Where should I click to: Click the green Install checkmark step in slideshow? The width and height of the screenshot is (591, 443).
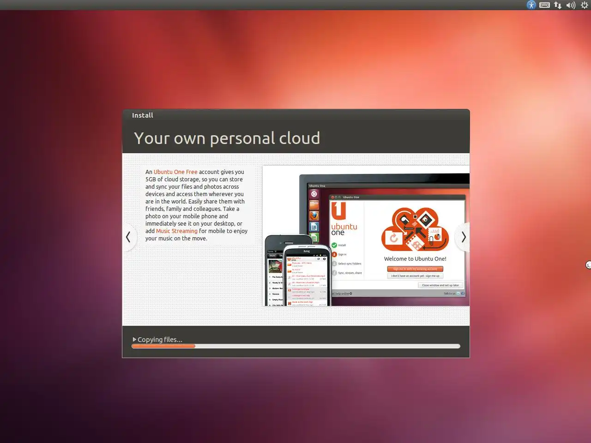point(334,245)
